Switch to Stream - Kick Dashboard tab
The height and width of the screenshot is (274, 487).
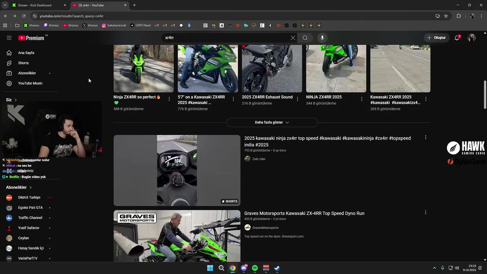[35, 5]
